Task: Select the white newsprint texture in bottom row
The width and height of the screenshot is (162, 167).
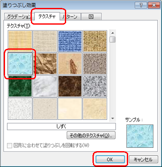Action: (x=20, y=109)
